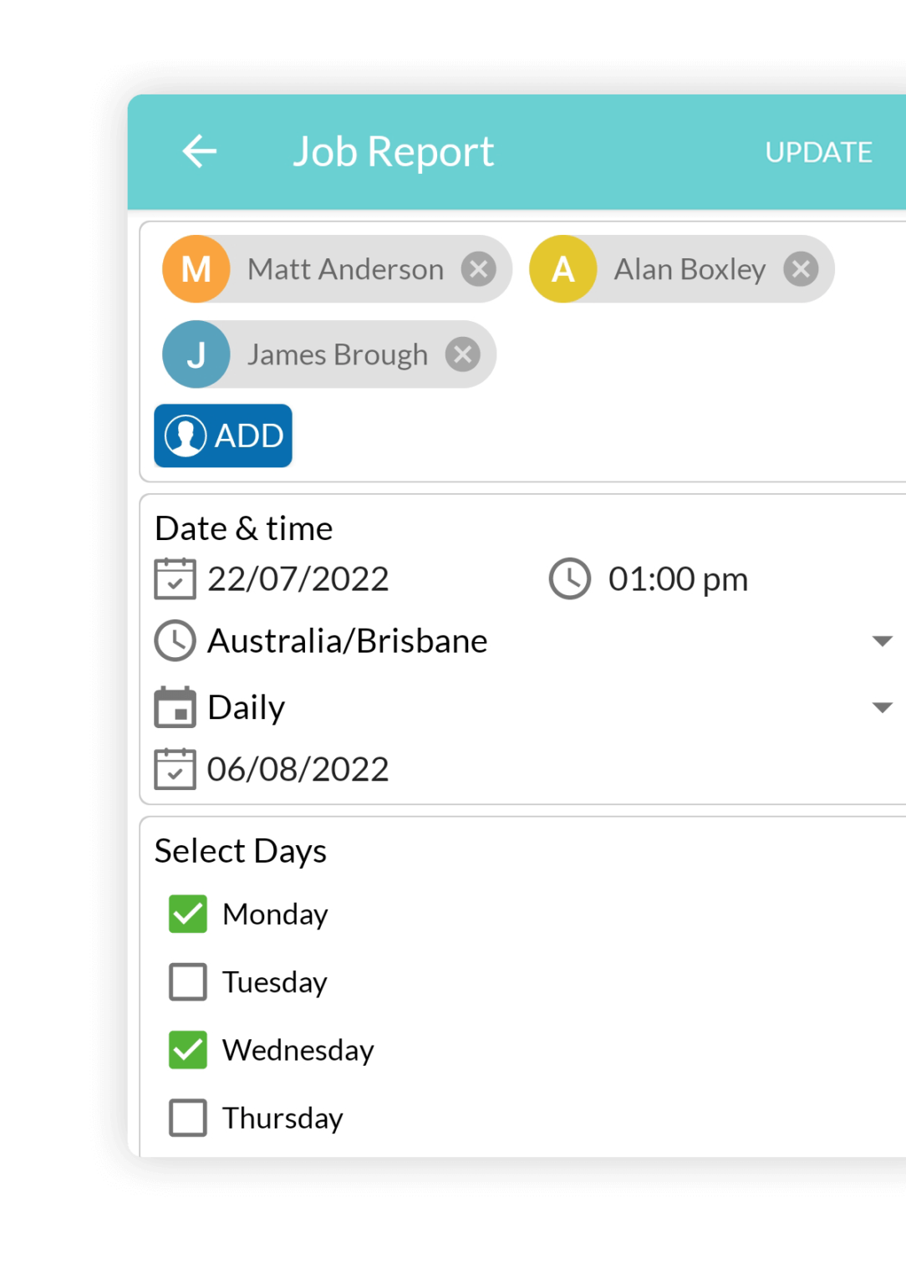
Task: Enable the Tuesday checkbox
Action: point(187,982)
